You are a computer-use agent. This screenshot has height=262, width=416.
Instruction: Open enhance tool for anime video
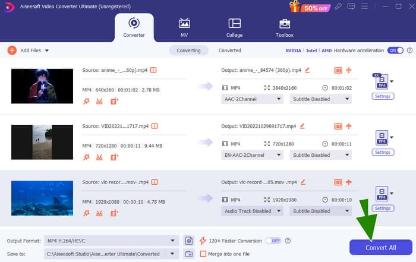114,102
